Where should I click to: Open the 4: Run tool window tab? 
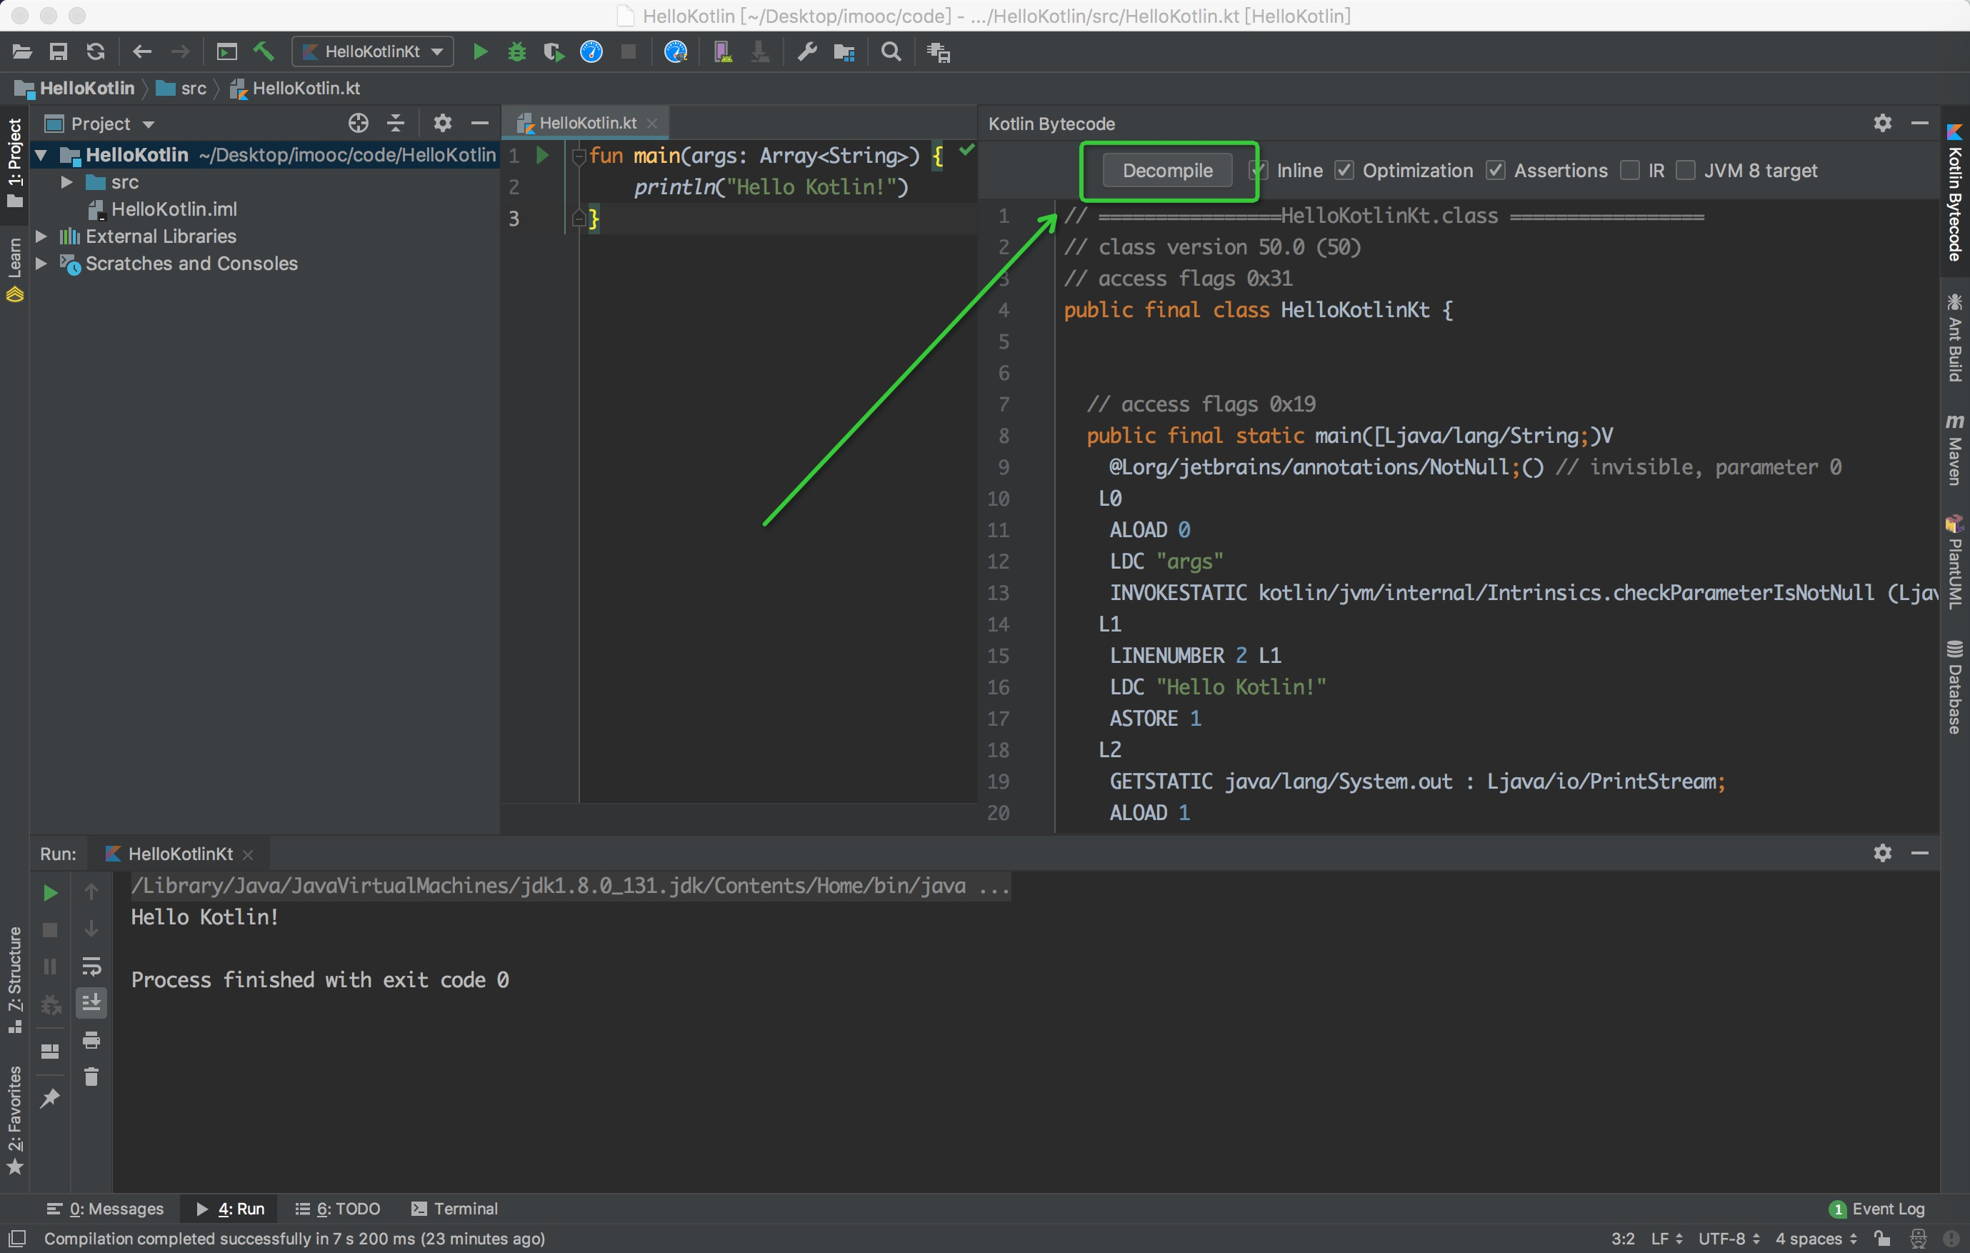(x=231, y=1209)
